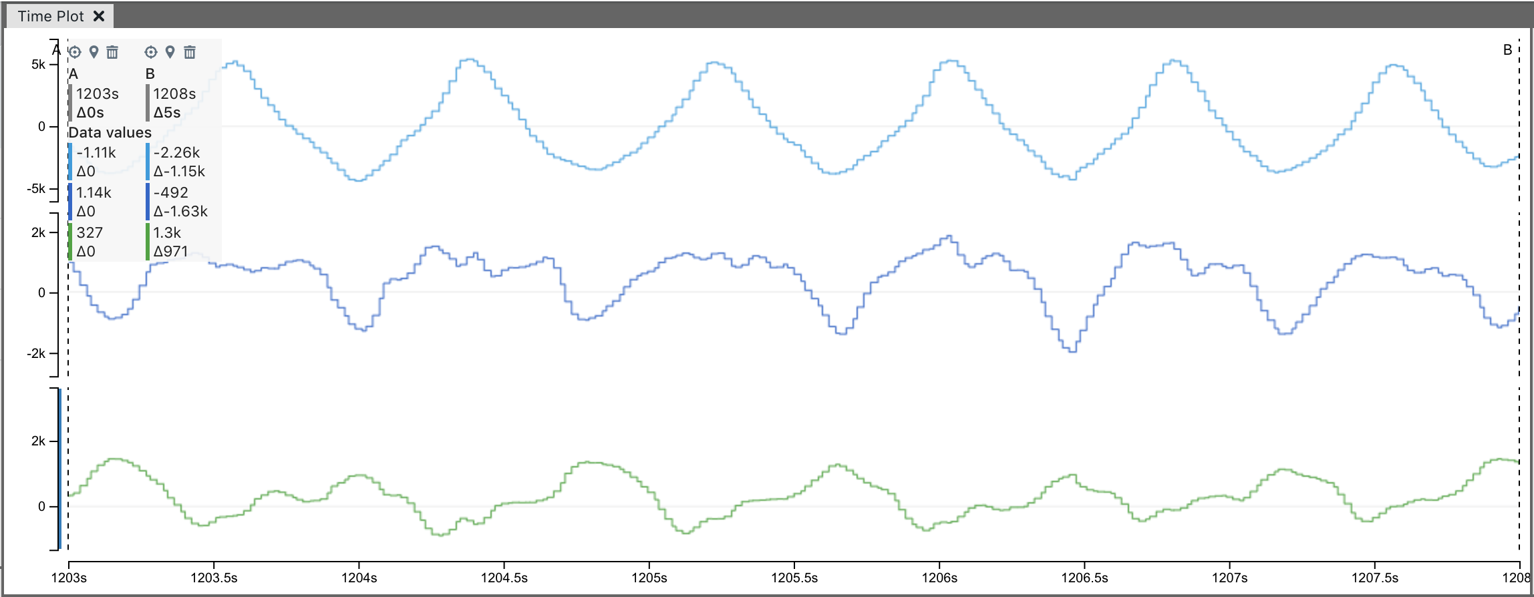Select the Time Plot tab
Screen dimensions: 1534x597
point(51,16)
